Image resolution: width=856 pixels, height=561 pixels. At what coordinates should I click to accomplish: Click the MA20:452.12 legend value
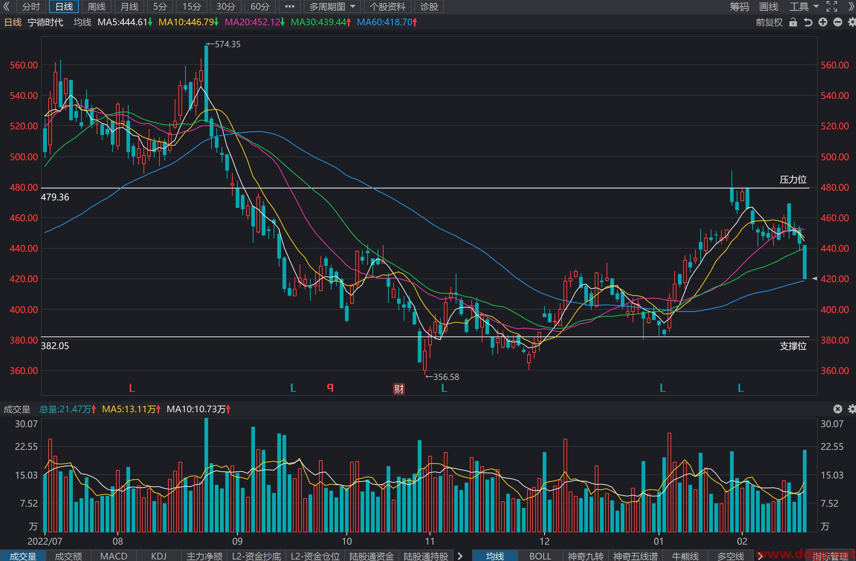255,22
